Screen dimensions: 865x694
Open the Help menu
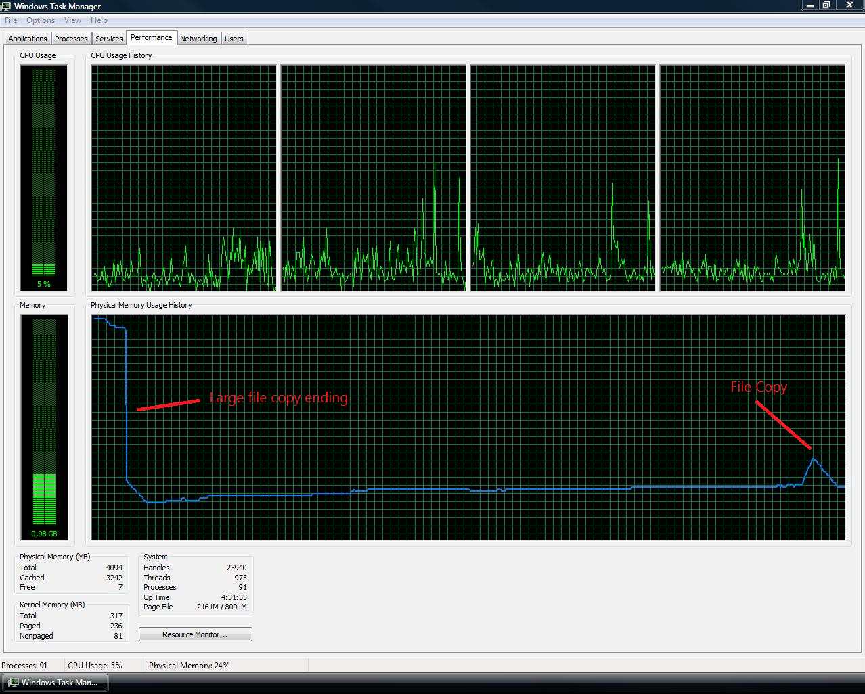point(99,20)
